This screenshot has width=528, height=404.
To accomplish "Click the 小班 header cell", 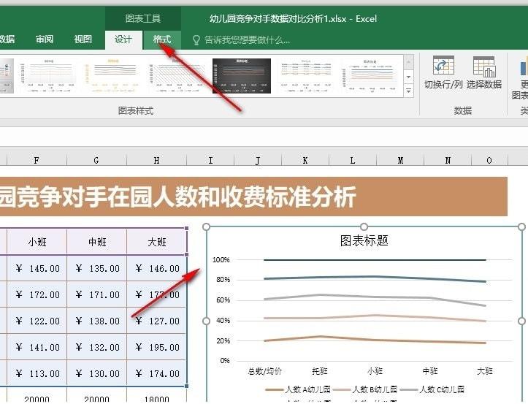I will tap(37, 242).
